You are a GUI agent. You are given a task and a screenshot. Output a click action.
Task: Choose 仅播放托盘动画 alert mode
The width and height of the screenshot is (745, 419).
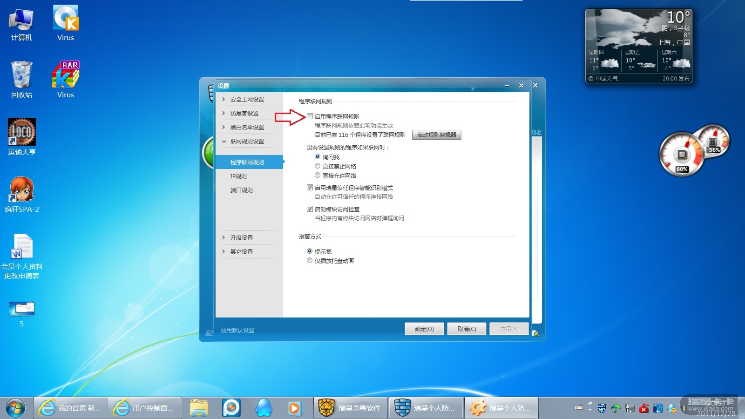tap(310, 261)
